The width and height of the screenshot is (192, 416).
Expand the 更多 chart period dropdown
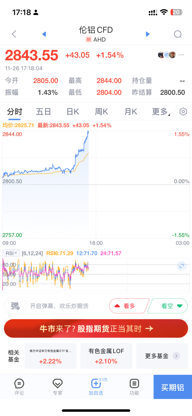[x=161, y=112]
